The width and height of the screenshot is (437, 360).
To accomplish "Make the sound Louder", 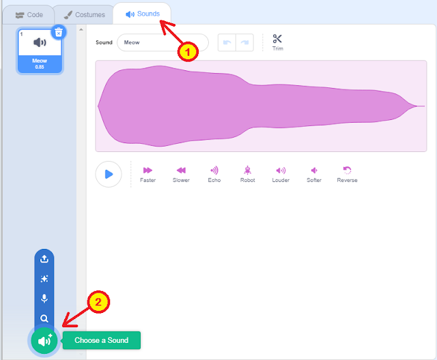I will pos(281,175).
